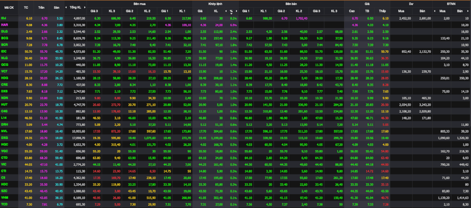Click the left arrow before % column

click(226, 11)
